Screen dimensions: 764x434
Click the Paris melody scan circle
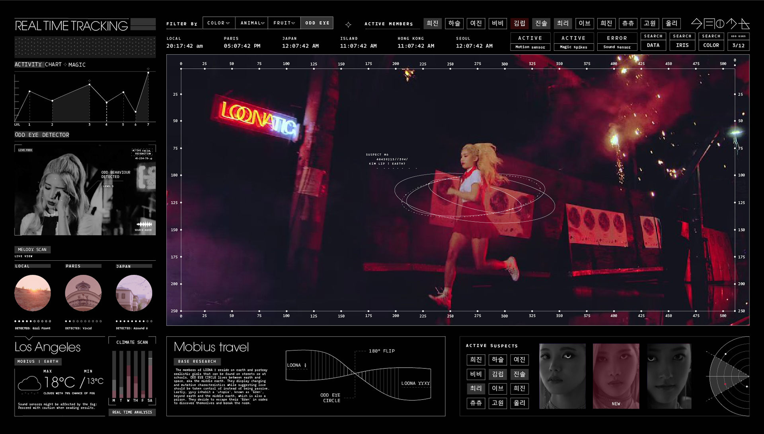point(83,293)
